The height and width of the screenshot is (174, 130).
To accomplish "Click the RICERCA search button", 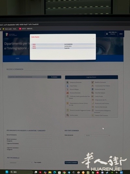I will [54, 77].
